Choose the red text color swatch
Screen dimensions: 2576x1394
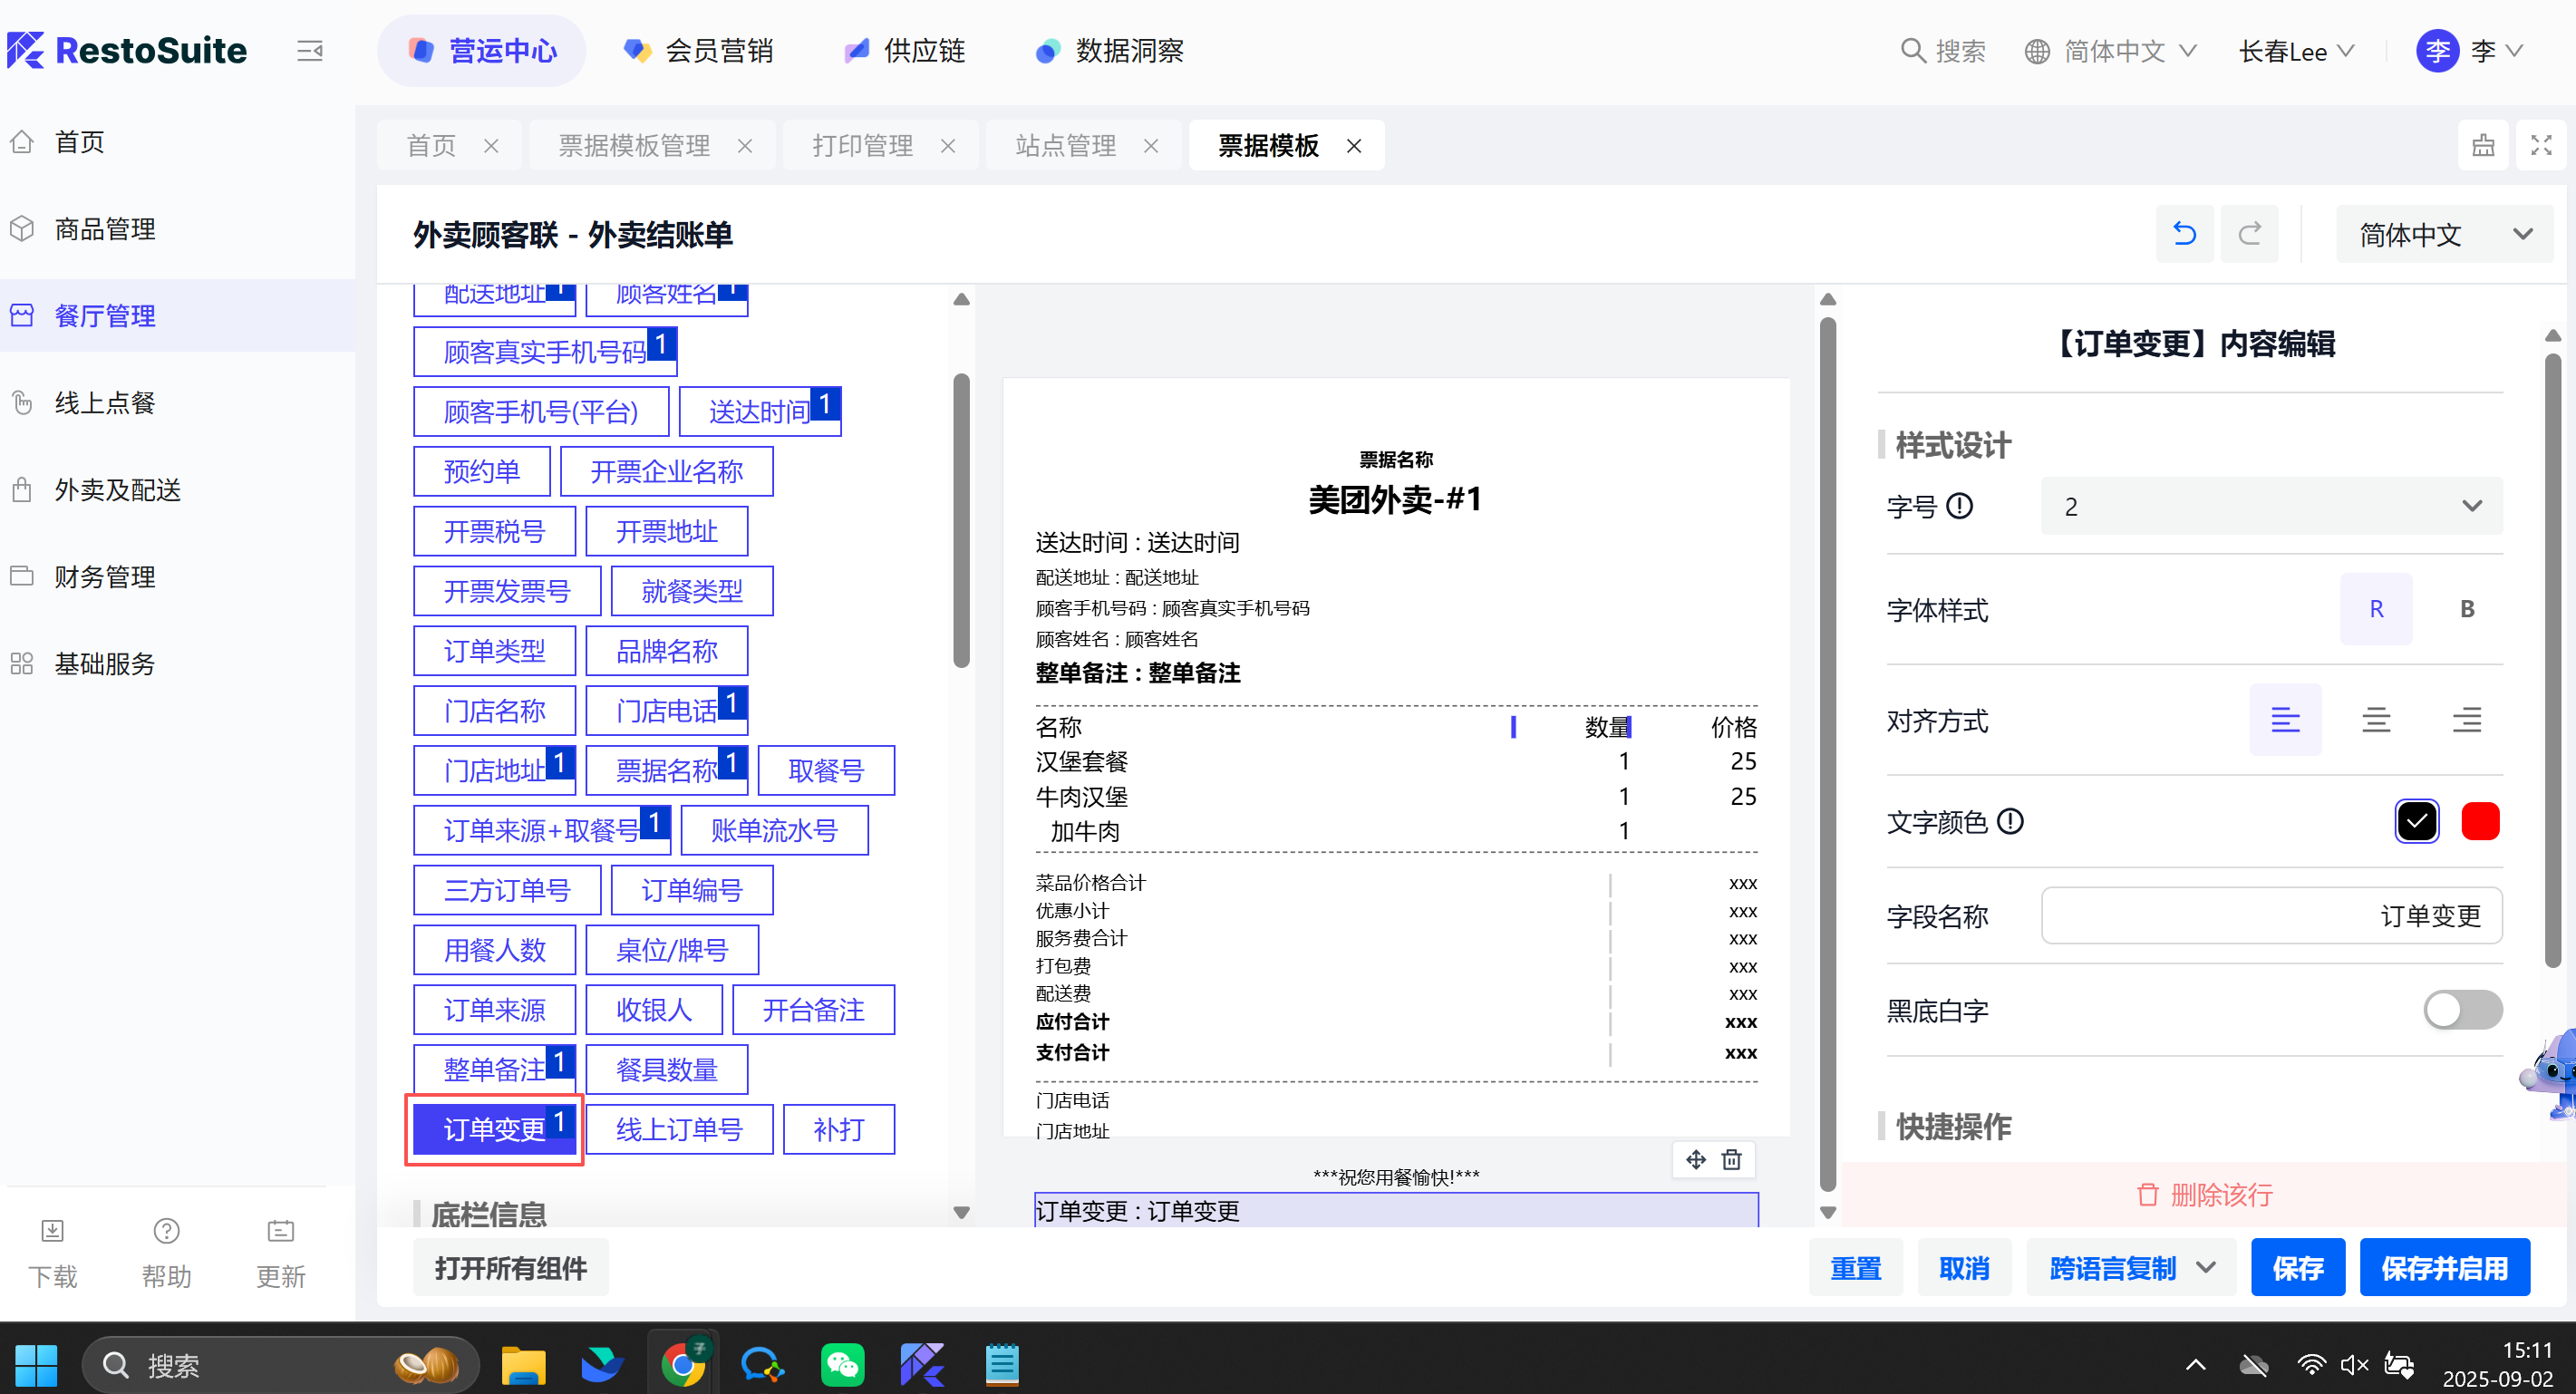tap(2479, 821)
